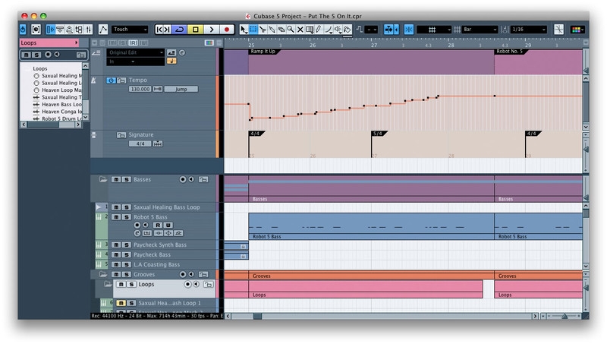Viewport: 607px width, 344px height.
Task: Record-enable the Grooves folder track
Action: click(183, 274)
